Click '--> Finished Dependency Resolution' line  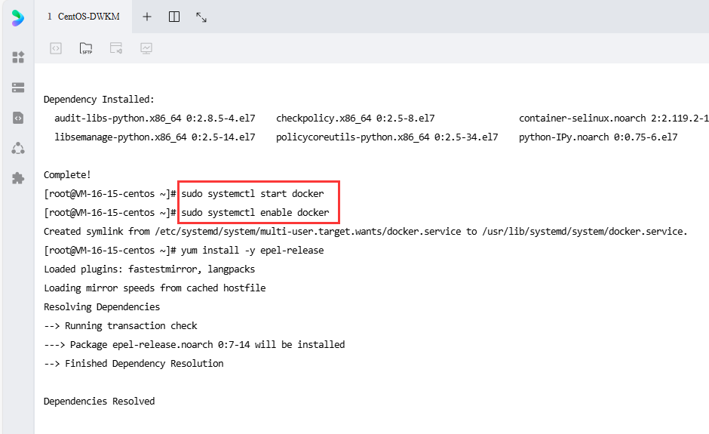[134, 363]
